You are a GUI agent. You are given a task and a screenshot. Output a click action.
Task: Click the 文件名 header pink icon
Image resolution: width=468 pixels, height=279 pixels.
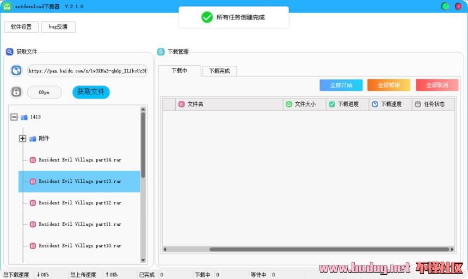click(181, 104)
